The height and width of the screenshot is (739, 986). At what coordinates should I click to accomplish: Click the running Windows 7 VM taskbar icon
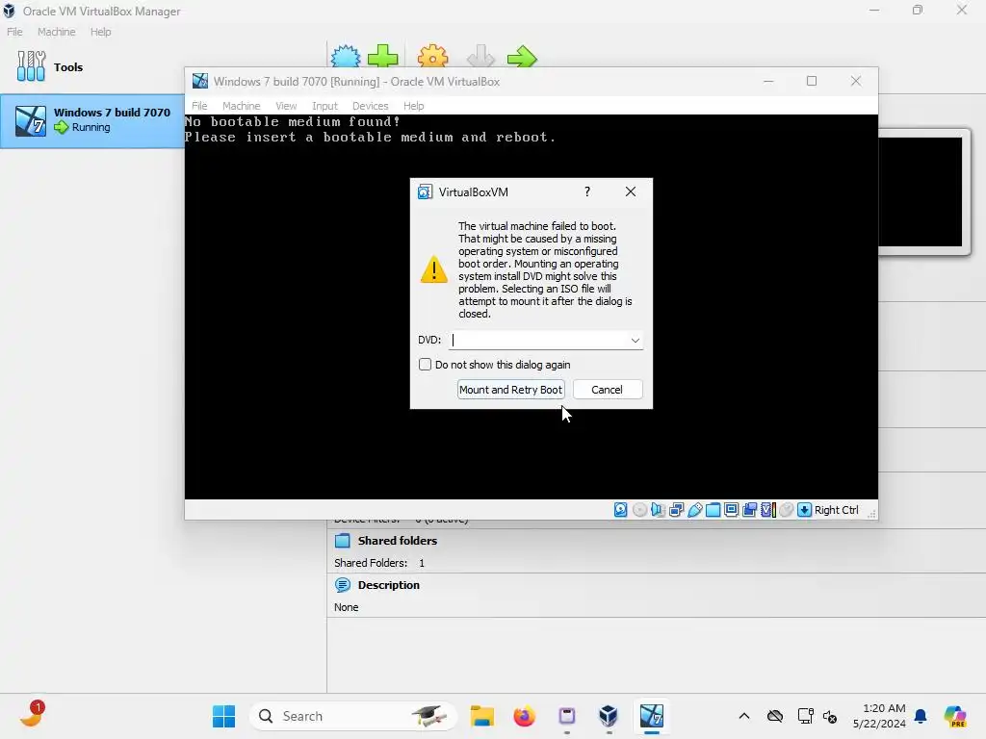click(652, 716)
